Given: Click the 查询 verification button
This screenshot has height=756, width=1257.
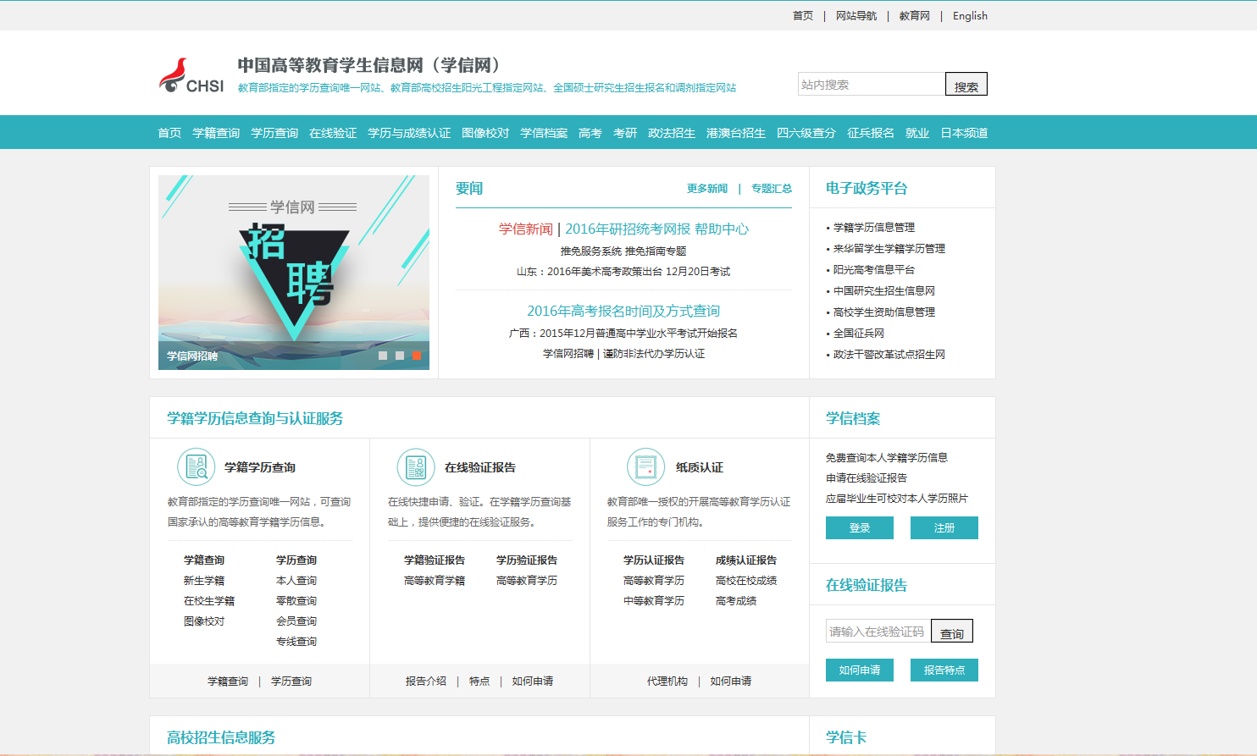Looking at the screenshot, I should [952, 631].
